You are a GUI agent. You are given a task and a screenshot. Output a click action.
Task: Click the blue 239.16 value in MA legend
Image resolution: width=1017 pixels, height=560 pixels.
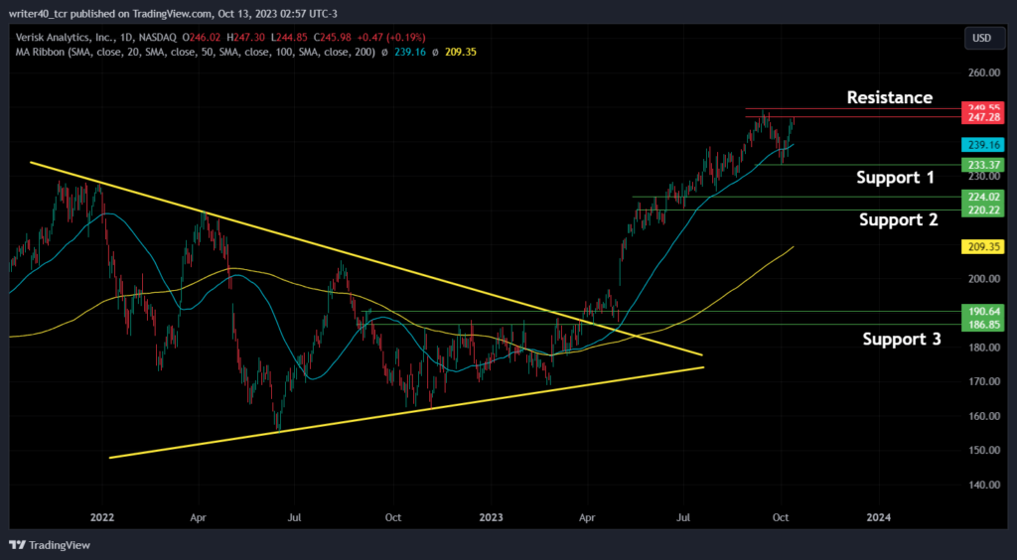410,52
